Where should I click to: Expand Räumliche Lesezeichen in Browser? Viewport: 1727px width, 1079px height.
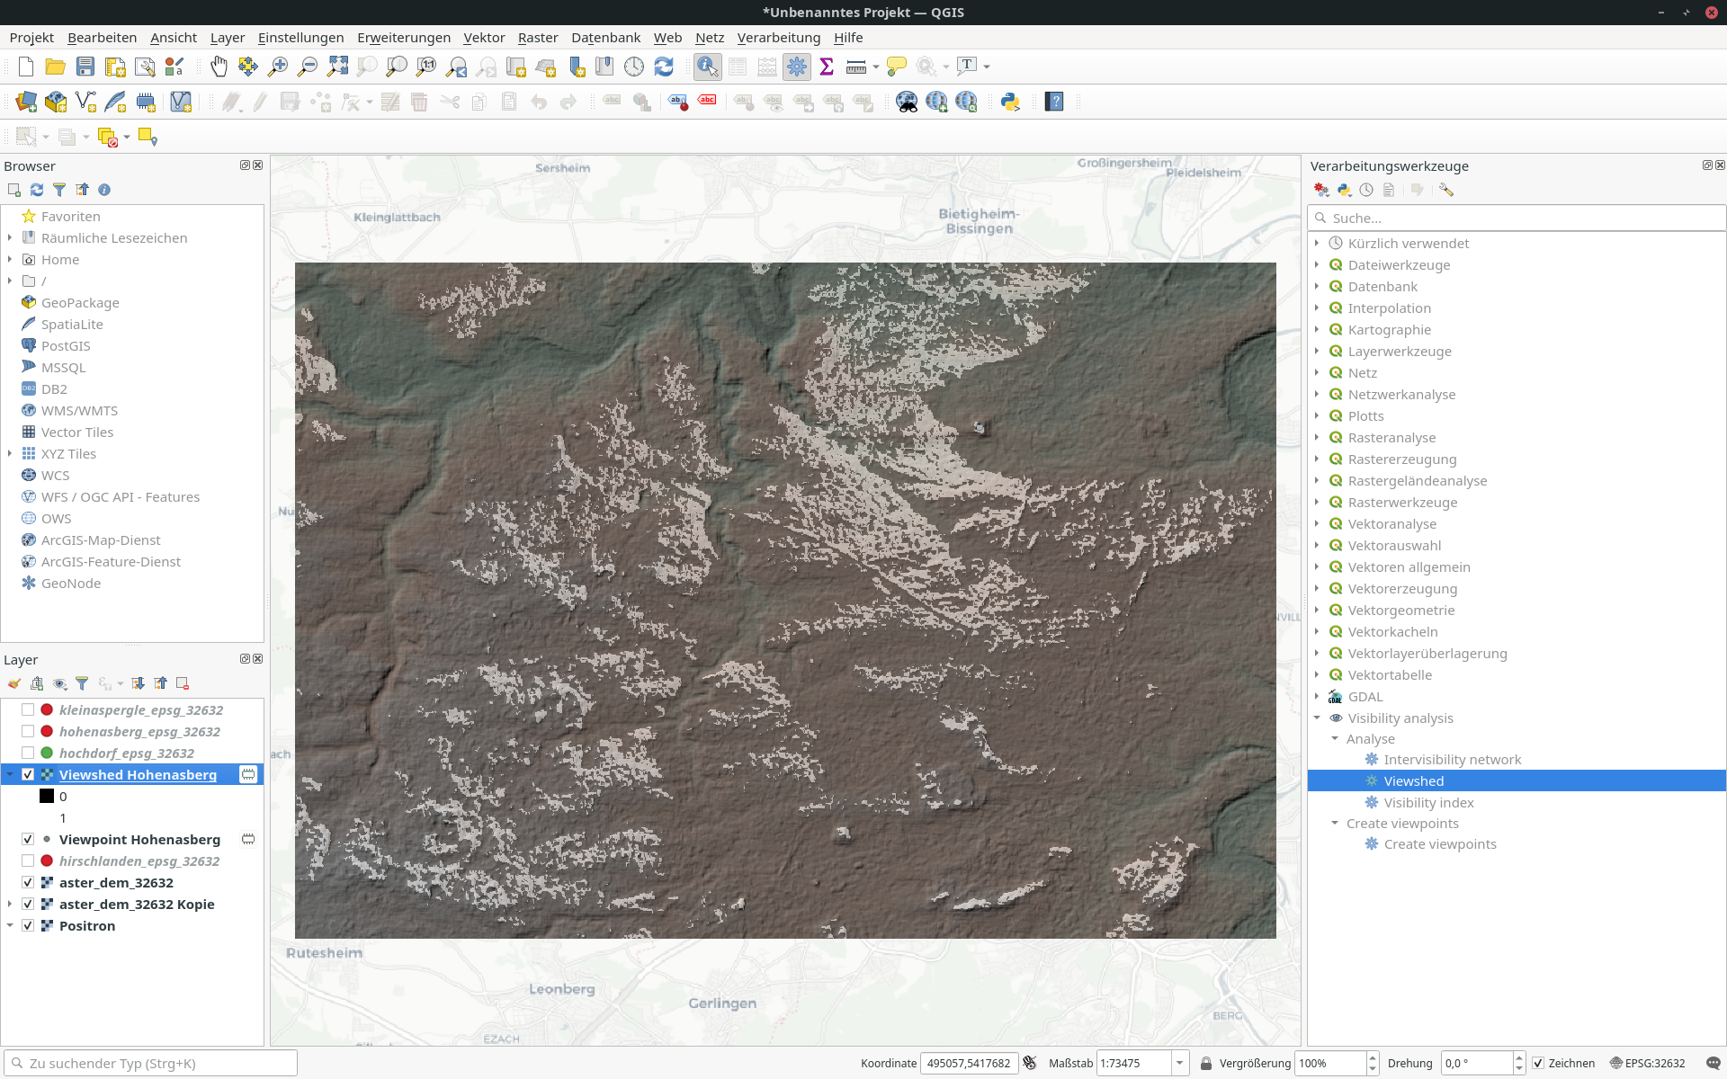(10, 237)
